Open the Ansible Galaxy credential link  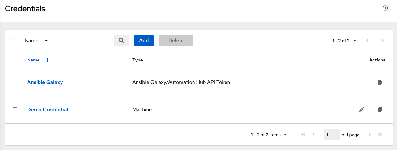pos(45,82)
